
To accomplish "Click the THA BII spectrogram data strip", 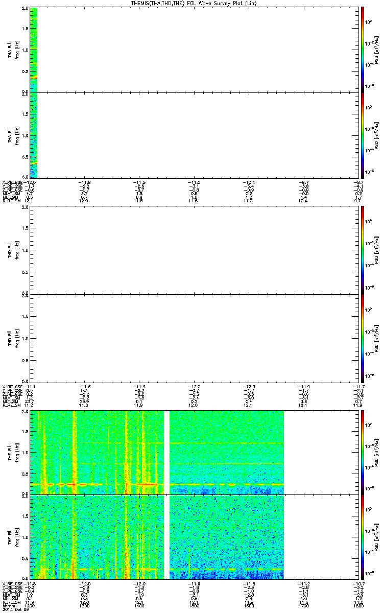I will 34,135.
